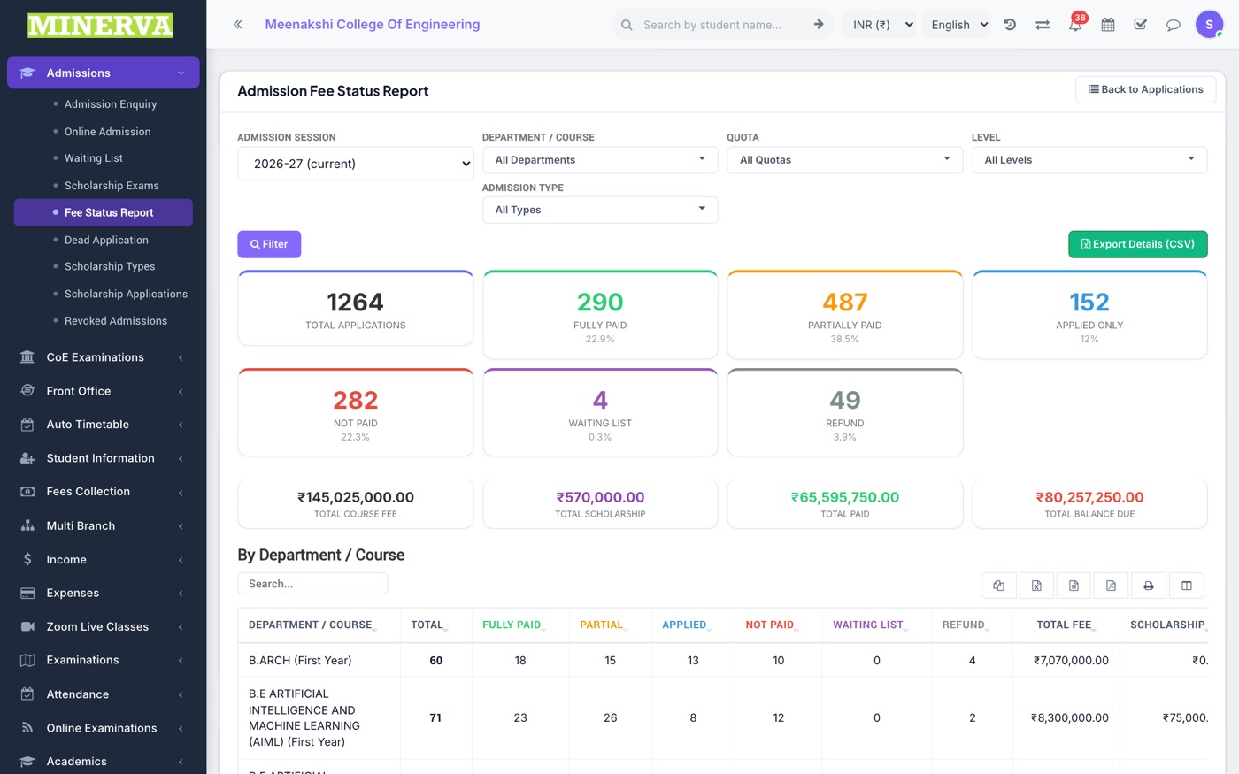Open the All Quotas dropdown
The height and width of the screenshot is (774, 1239).
(x=845, y=160)
